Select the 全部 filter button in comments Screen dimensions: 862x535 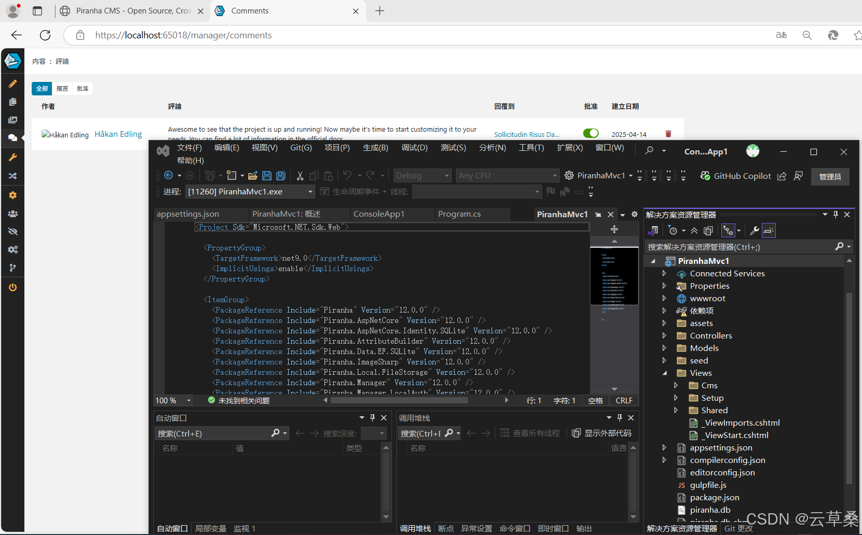[x=42, y=88]
